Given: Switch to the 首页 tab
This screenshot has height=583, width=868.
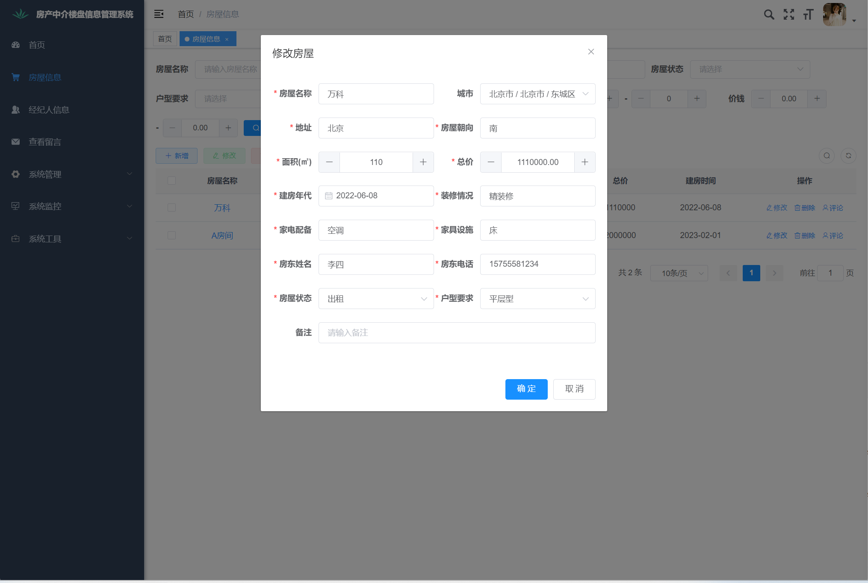Looking at the screenshot, I should click(165, 39).
